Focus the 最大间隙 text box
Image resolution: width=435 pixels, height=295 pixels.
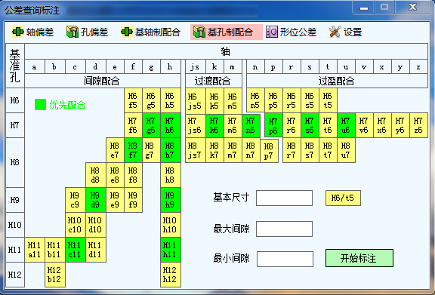click(285, 229)
